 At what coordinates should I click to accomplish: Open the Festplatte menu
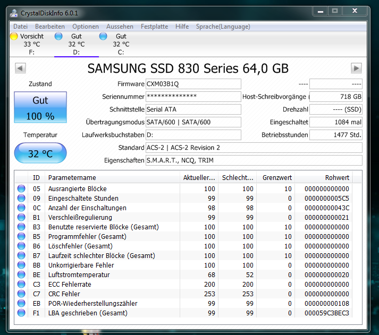[x=155, y=27]
